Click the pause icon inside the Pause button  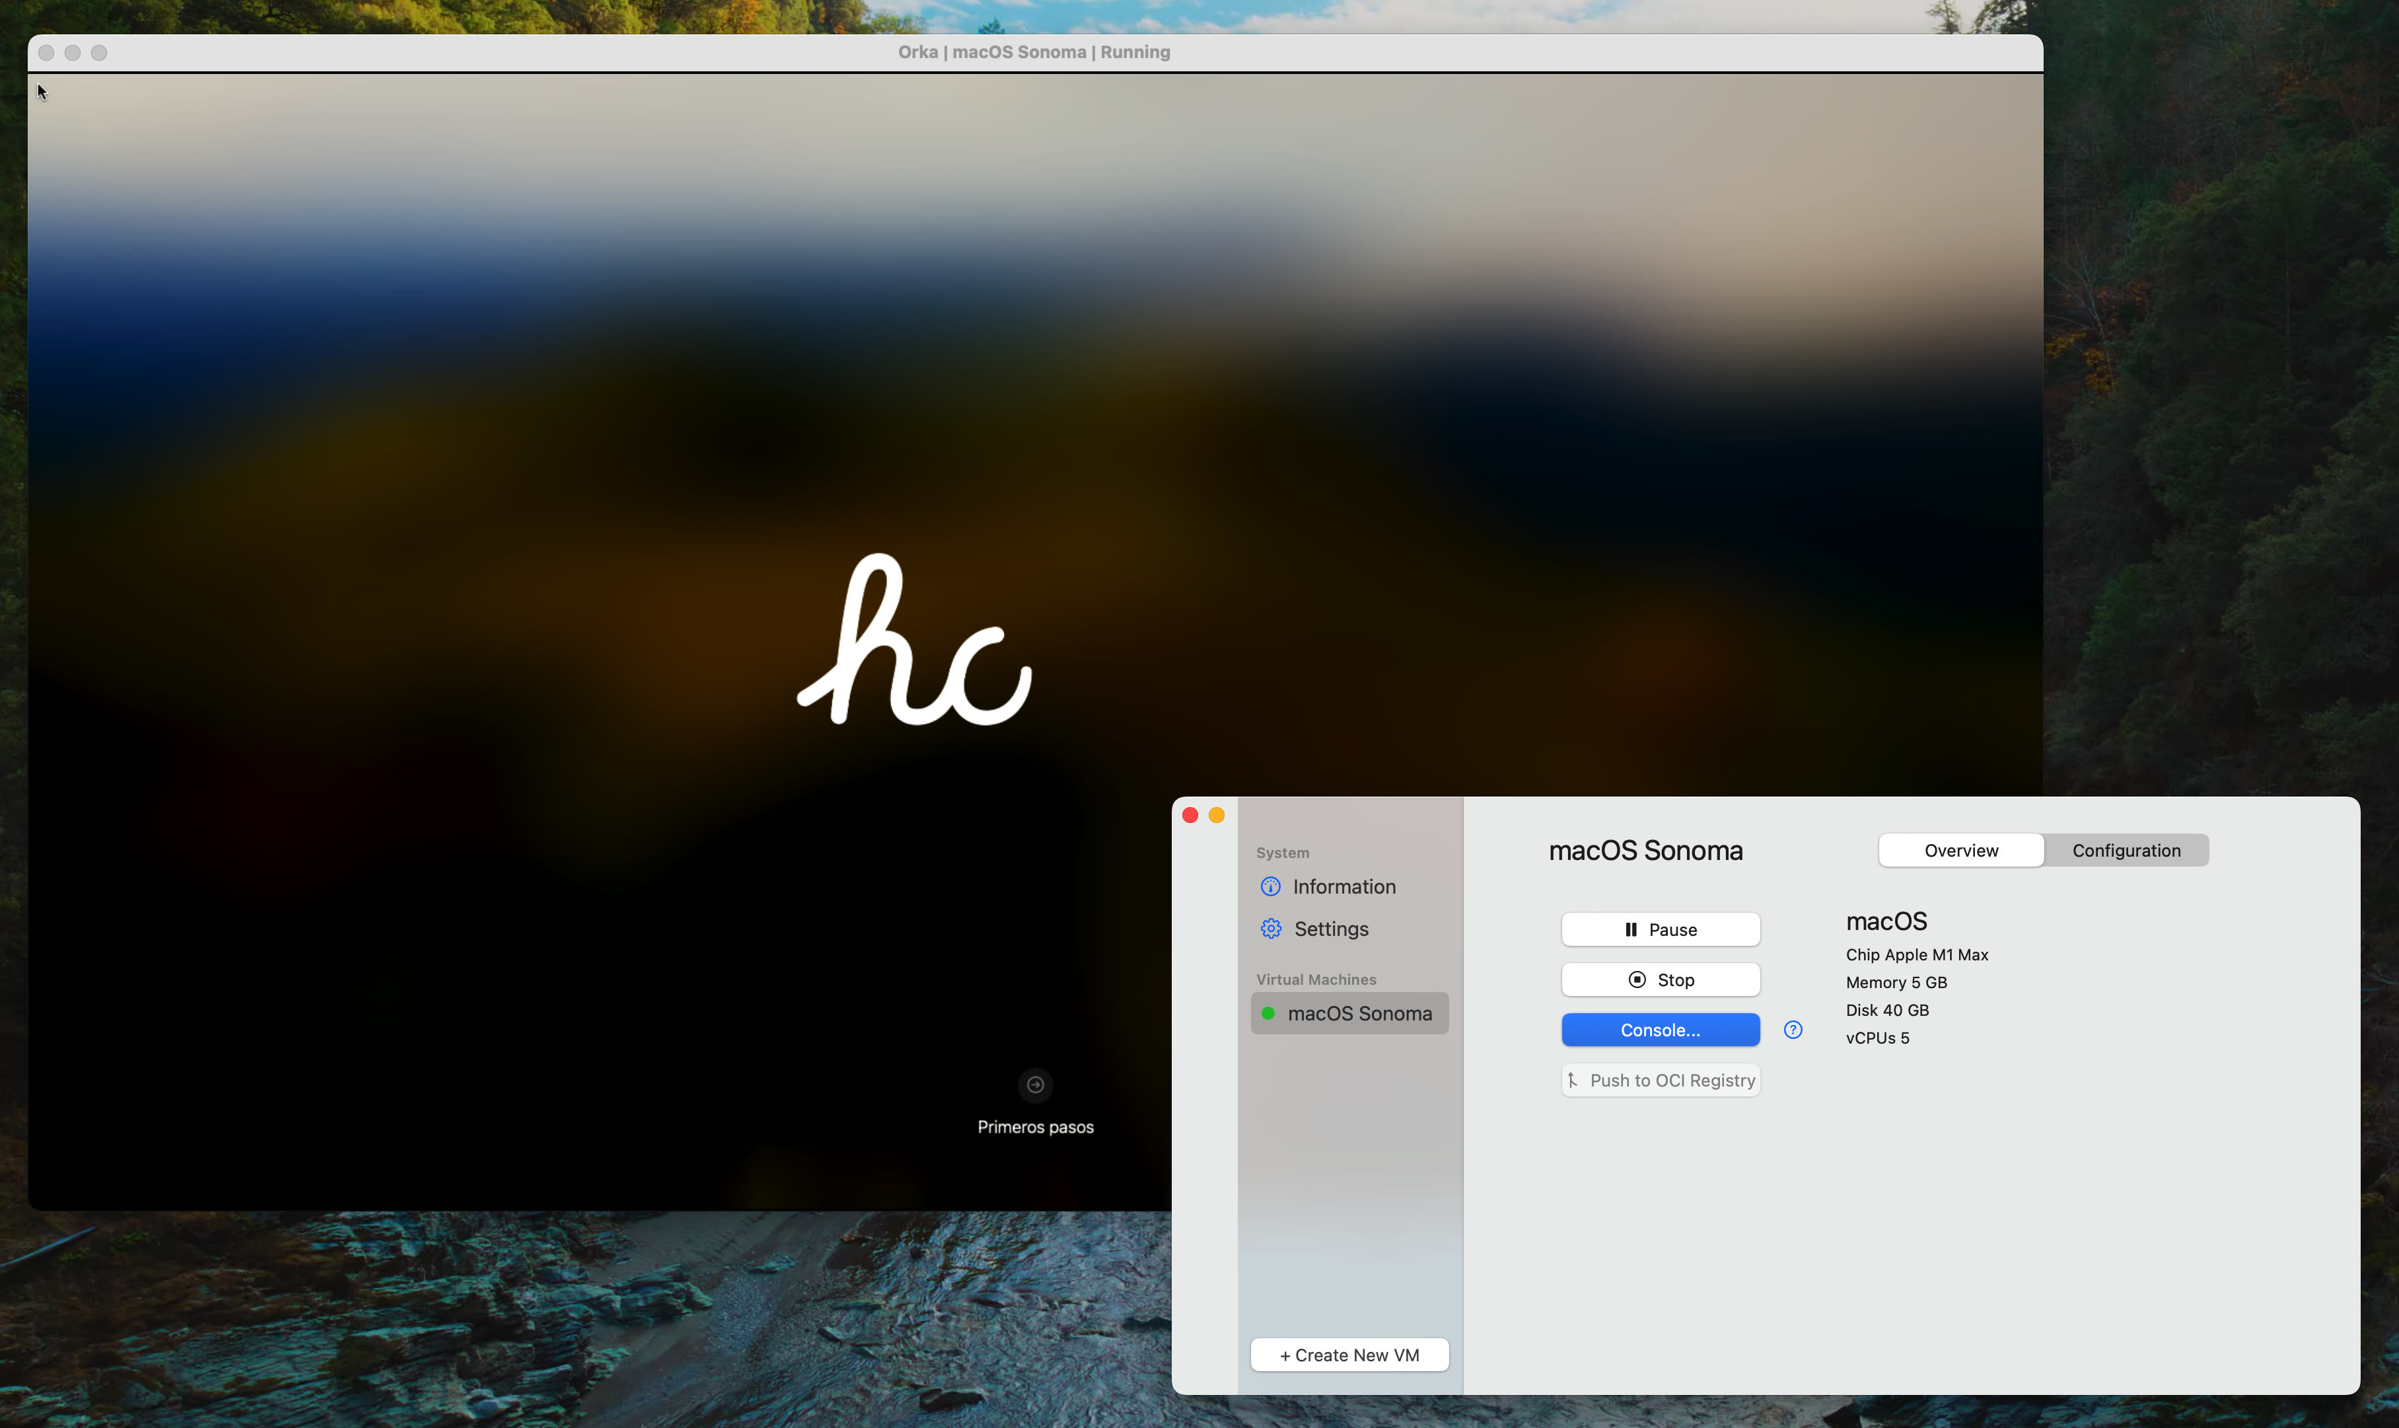1632,929
